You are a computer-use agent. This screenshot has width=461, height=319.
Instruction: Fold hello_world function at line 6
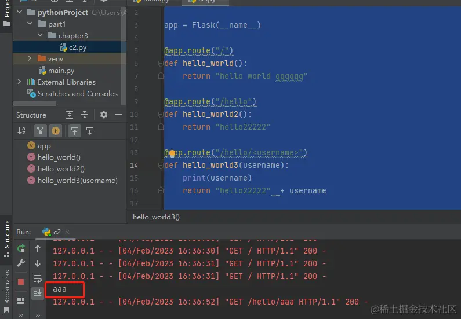tap(161, 63)
